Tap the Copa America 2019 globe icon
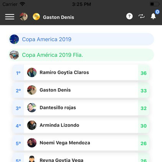The image size is (162, 162). (14, 39)
